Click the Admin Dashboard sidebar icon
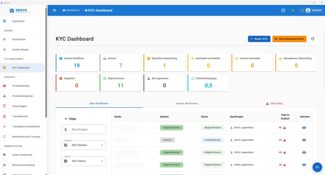 pos(4,155)
